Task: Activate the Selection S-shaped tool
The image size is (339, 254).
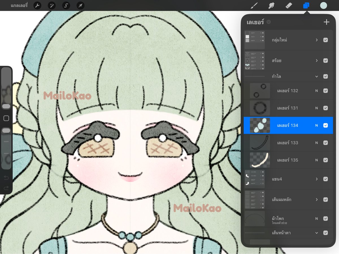Action: [x=66, y=5]
